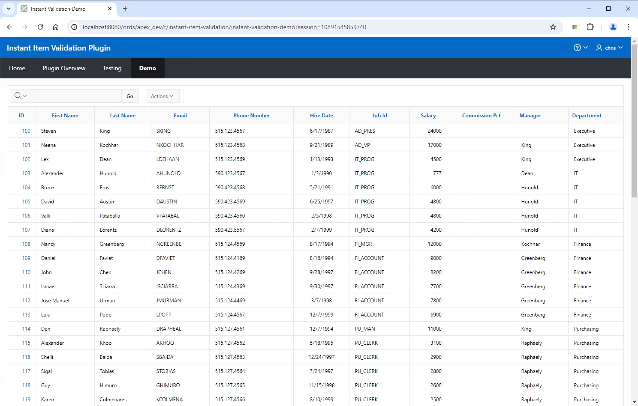
Task: Open the chris user menu
Action: [609, 48]
